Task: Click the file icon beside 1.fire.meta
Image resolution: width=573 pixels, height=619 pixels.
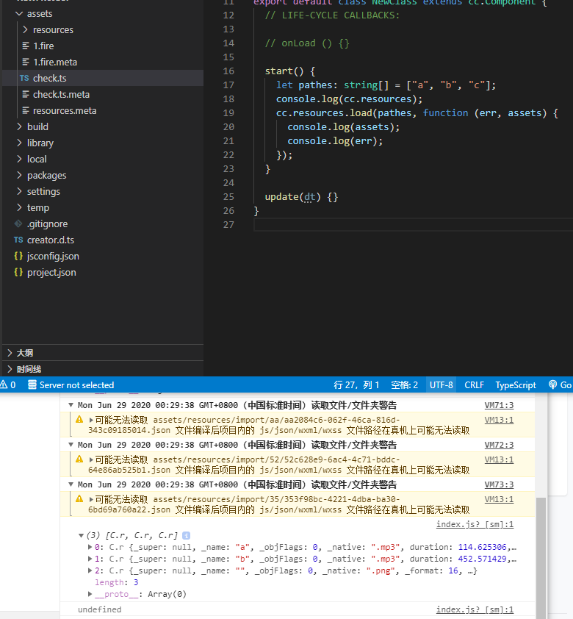Action: pos(26,62)
